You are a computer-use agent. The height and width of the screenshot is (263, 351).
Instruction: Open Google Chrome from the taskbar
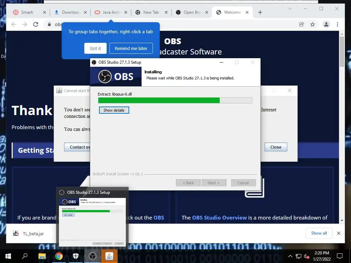click(x=59, y=256)
